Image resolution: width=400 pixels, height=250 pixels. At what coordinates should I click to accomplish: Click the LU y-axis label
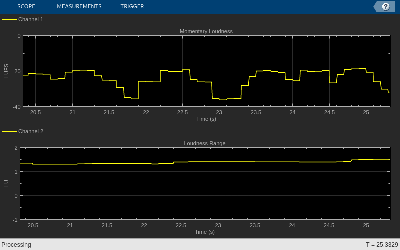coord(6,183)
